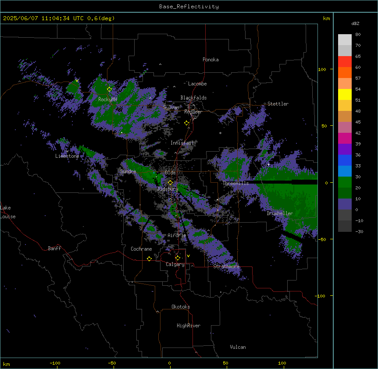Choose the slate purple 0-10 dBZ swatch
Image resolution: width=378 pixels, height=369 pixels.
pyautogui.click(x=345, y=204)
